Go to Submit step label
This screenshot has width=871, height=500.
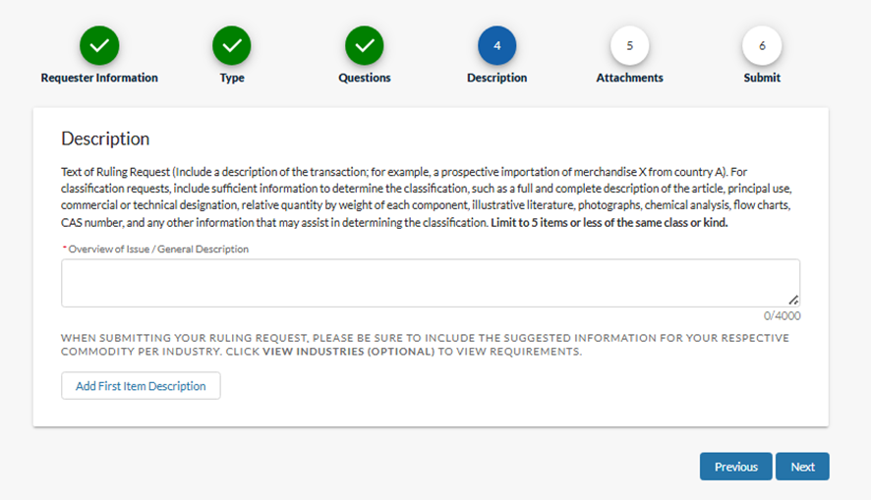(762, 78)
